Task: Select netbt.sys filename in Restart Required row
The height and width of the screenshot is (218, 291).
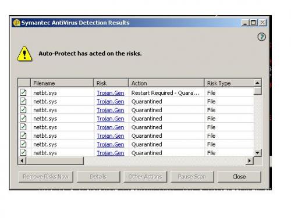Action: [x=45, y=93]
